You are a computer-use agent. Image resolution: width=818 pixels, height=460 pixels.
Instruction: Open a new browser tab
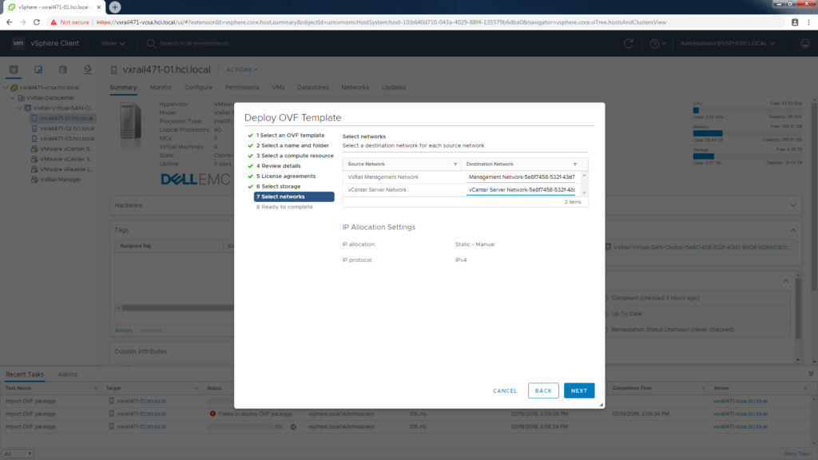(x=115, y=7)
